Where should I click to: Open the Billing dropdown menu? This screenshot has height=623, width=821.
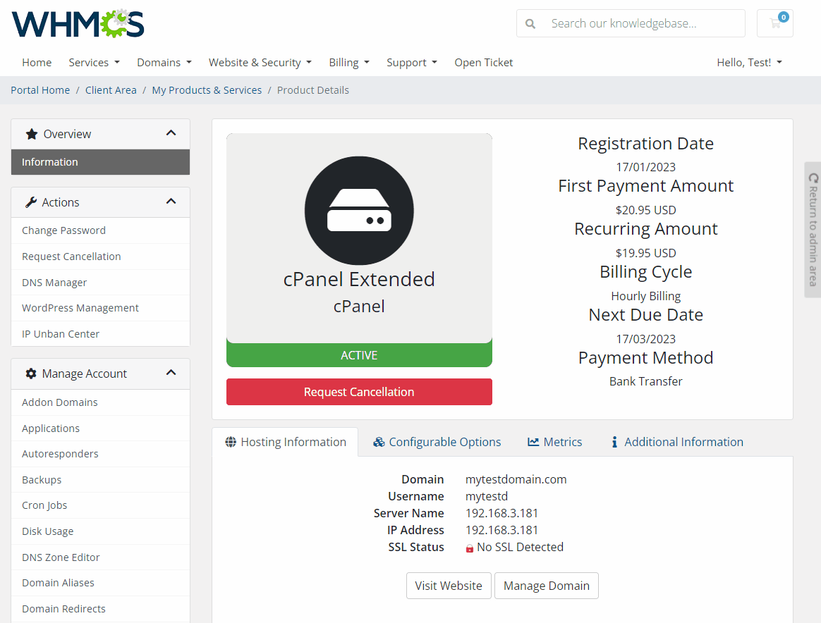pyautogui.click(x=349, y=62)
